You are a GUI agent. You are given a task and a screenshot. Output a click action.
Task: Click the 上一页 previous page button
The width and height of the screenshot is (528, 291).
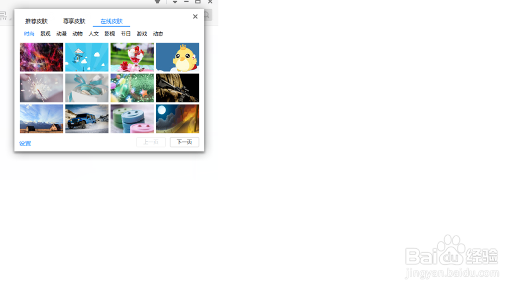pos(151,142)
